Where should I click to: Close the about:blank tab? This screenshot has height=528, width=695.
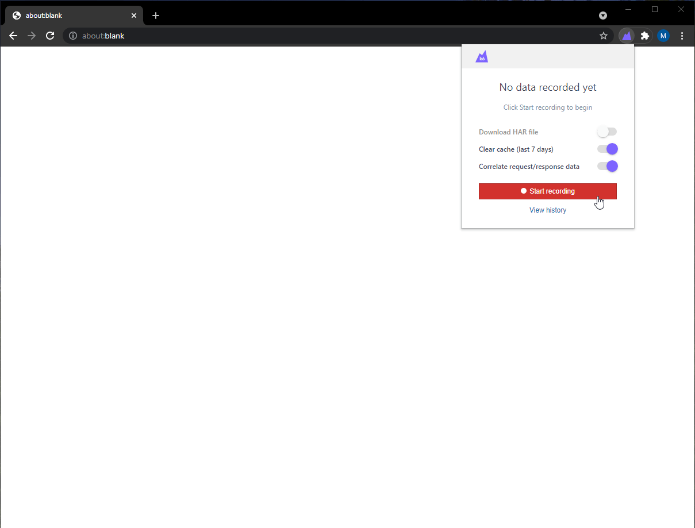134,16
